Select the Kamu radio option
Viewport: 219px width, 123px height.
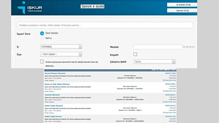(42, 38)
